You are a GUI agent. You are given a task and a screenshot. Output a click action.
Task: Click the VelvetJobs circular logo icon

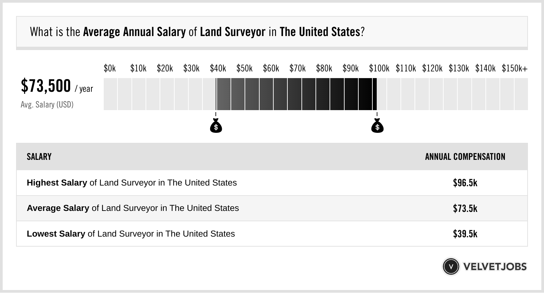click(451, 267)
